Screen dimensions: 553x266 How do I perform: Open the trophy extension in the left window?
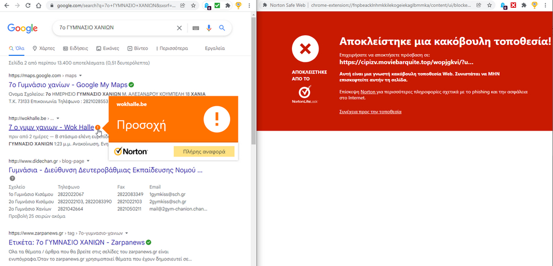(239, 6)
